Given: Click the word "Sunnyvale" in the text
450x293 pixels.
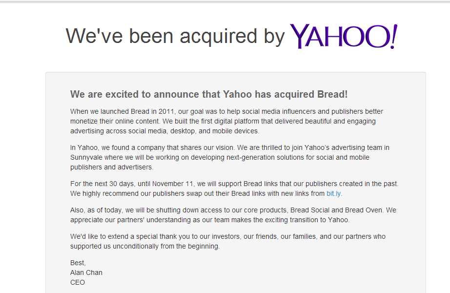Looking at the screenshot, I should point(86,157).
